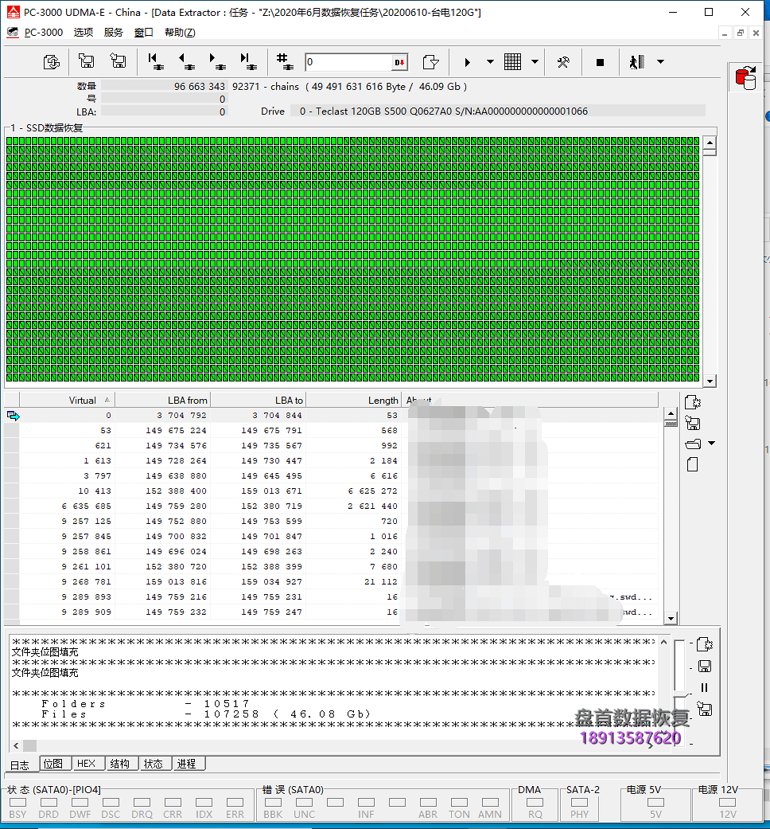770x829 pixels.
Task: Click the vertical slider handle beside the log
Action: tap(679, 694)
